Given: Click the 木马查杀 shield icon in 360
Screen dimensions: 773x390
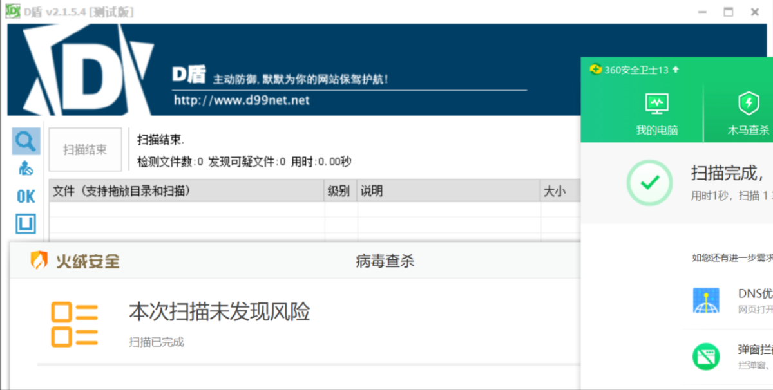Looking at the screenshot, I should coord(748,103).
